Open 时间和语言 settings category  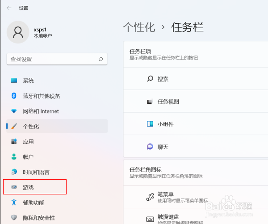coord(57,172)
